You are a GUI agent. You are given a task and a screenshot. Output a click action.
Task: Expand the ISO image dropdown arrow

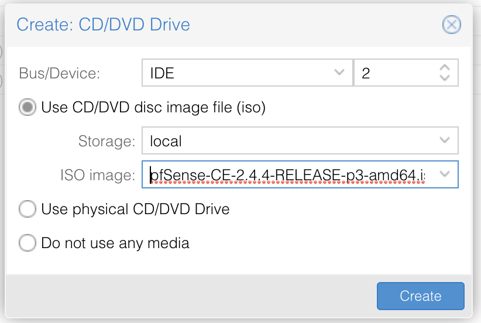[x=445, y=174]
